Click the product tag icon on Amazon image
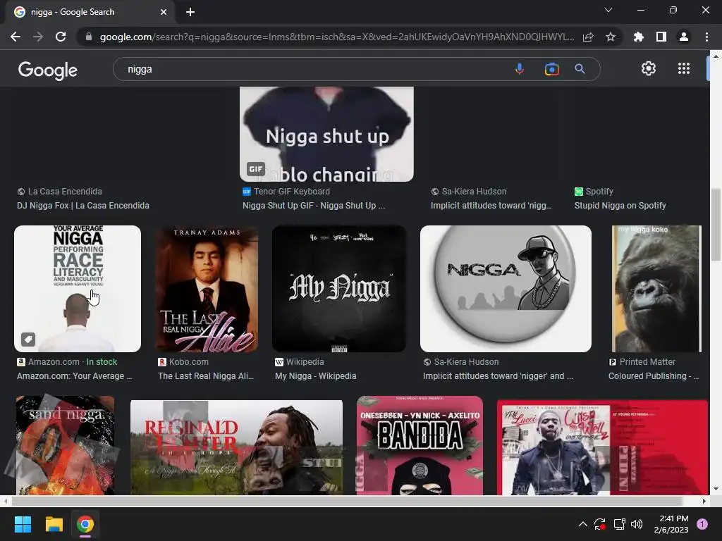The height and width of the screenshot is (541, 722). (x=28, y=340)
